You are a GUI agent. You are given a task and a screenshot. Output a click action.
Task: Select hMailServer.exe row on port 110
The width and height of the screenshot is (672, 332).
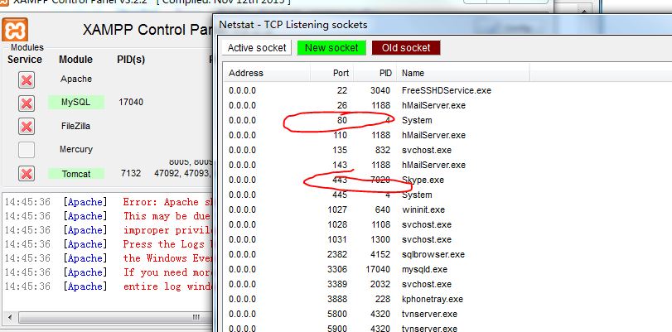446,136
